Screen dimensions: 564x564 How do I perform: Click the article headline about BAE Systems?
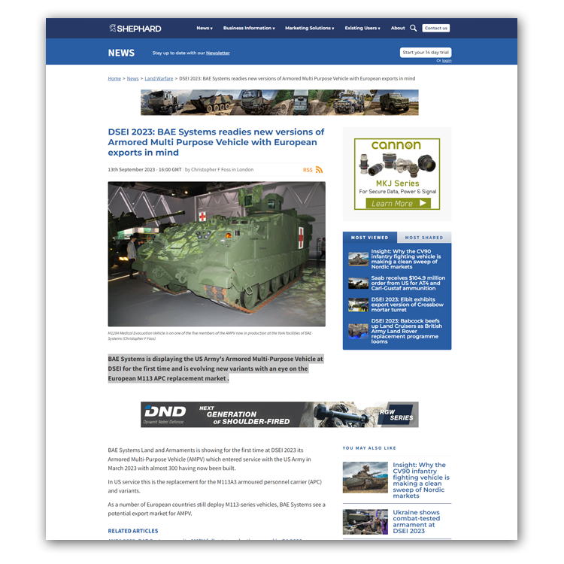point(216,142)
